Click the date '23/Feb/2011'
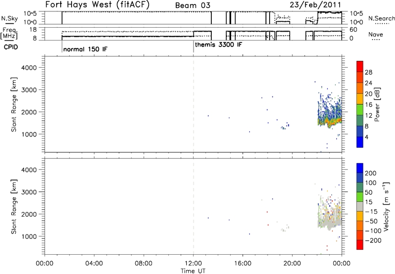The image size is (395, 274). pos(316,5)
